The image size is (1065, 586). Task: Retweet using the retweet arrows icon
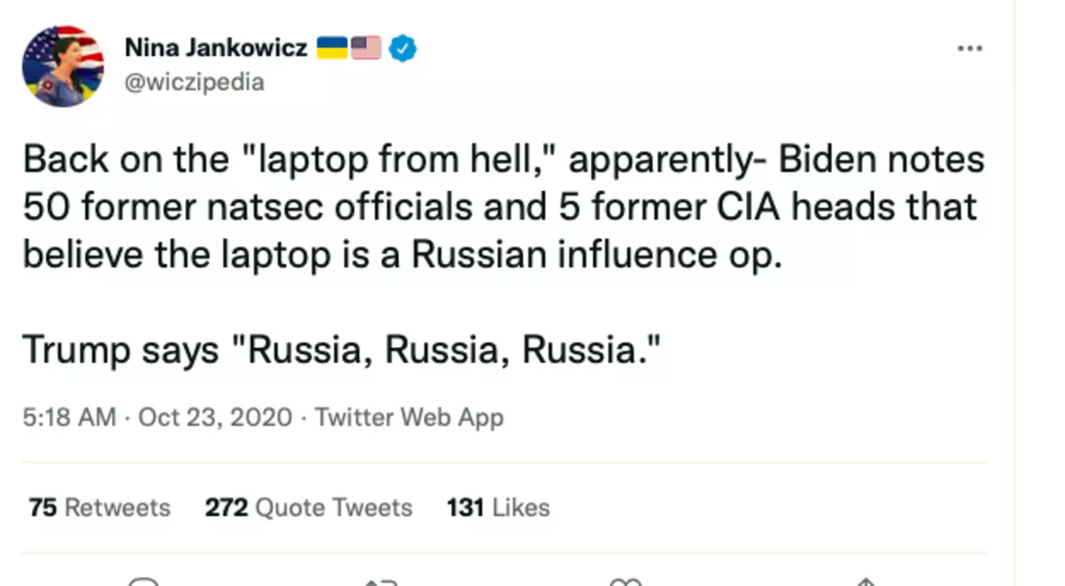tap(381, 583)
